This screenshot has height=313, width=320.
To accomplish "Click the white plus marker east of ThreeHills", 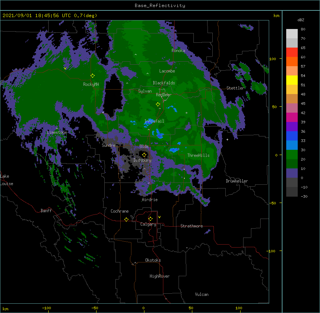I will pyautogui.click(x=227, y=139).
